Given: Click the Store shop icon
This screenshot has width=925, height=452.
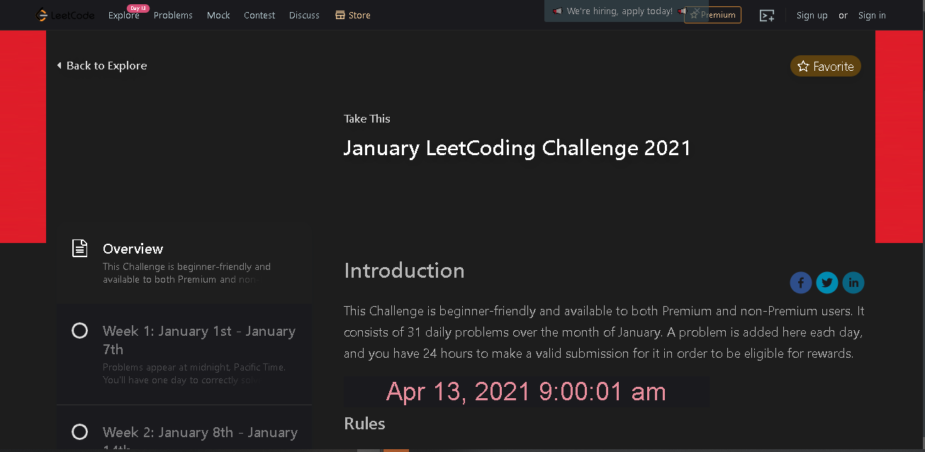Looking at the screenshot, I should point(340,15).
